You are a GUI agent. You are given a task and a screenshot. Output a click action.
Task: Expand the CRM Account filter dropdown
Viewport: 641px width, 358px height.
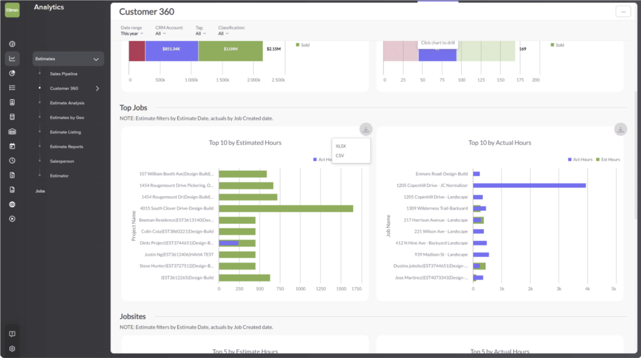point(160,33)
